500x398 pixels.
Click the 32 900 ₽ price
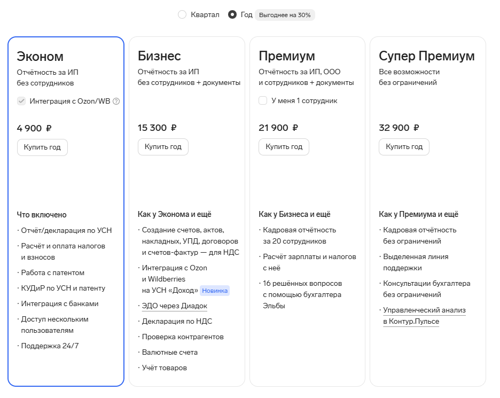(399, 128)
